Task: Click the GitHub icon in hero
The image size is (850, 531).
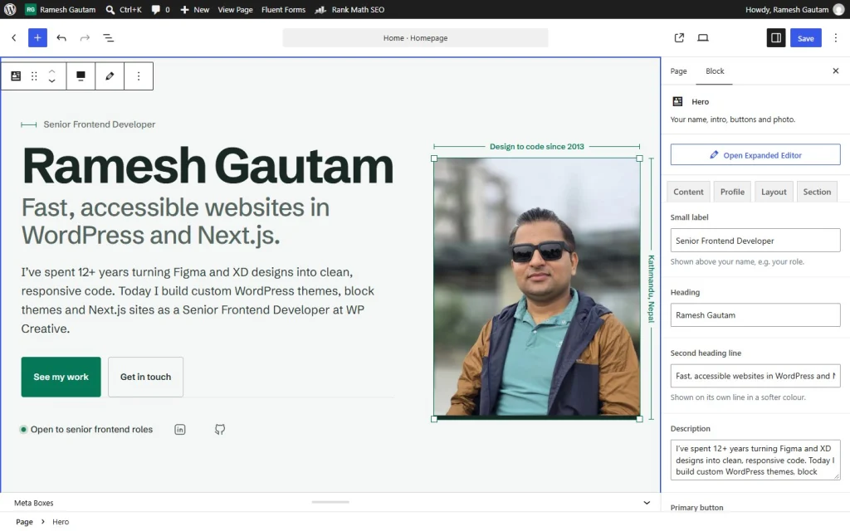Action: tap(219, 430)
